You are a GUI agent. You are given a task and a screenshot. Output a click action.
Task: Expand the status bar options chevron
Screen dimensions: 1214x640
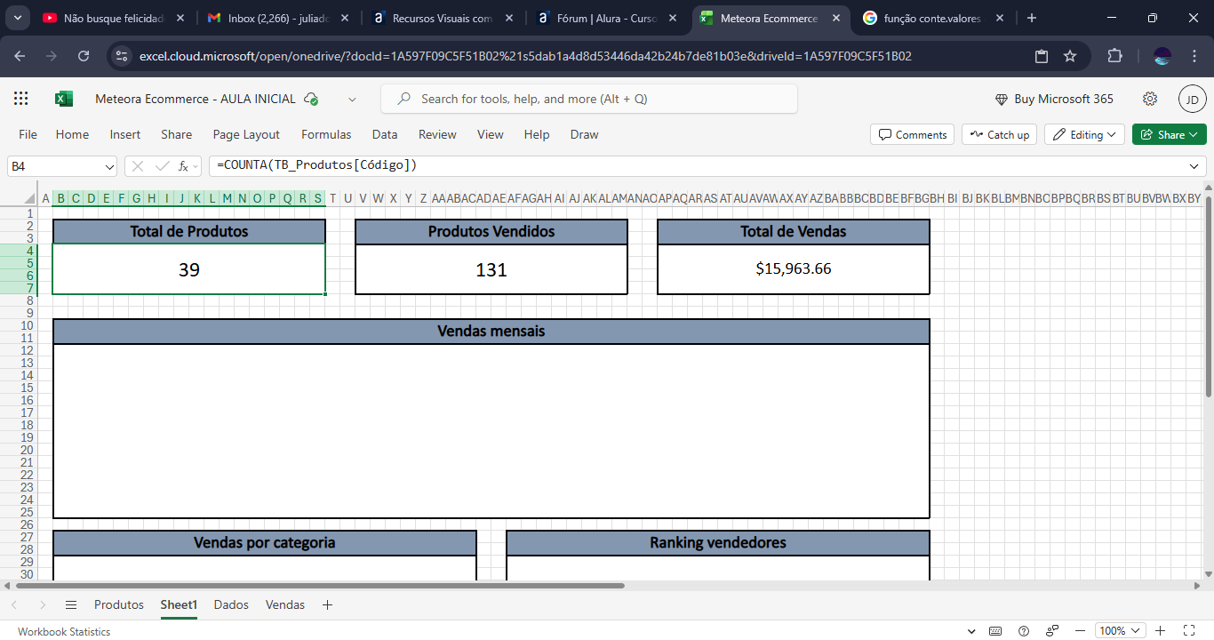point(970,631)
